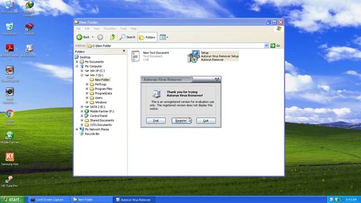Open the Edit menu

[x=87, y=29]
